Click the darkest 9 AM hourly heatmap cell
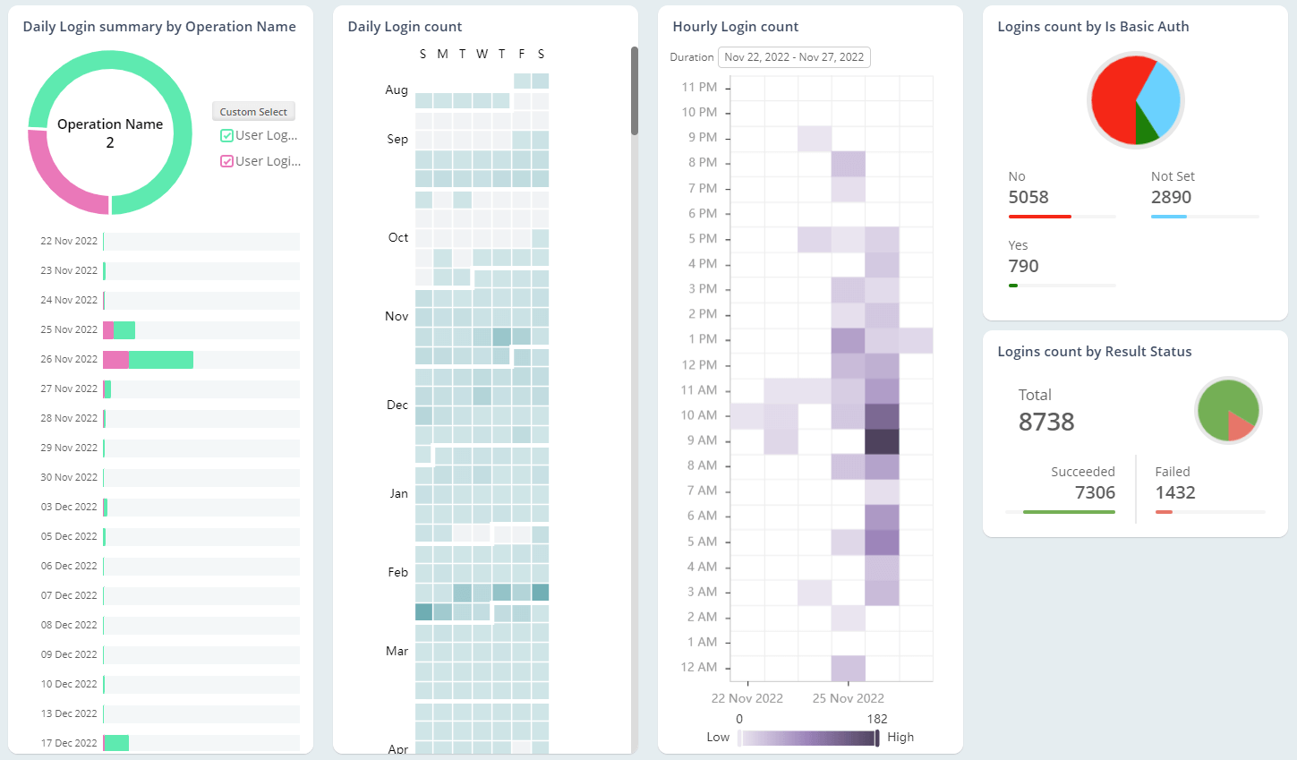Screen dimensions: 1297x760 pyautogui.click(x=882, y=441)
